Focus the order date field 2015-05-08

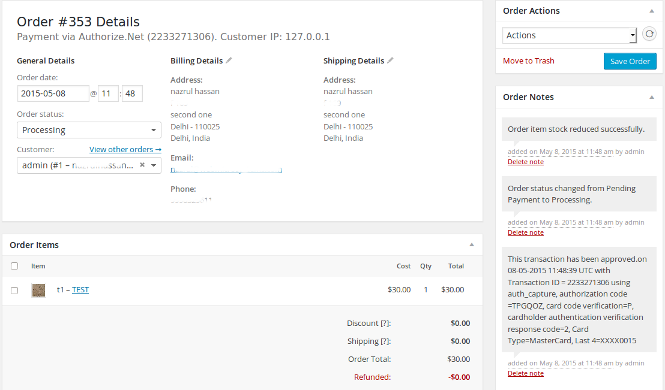click(53, 93)
